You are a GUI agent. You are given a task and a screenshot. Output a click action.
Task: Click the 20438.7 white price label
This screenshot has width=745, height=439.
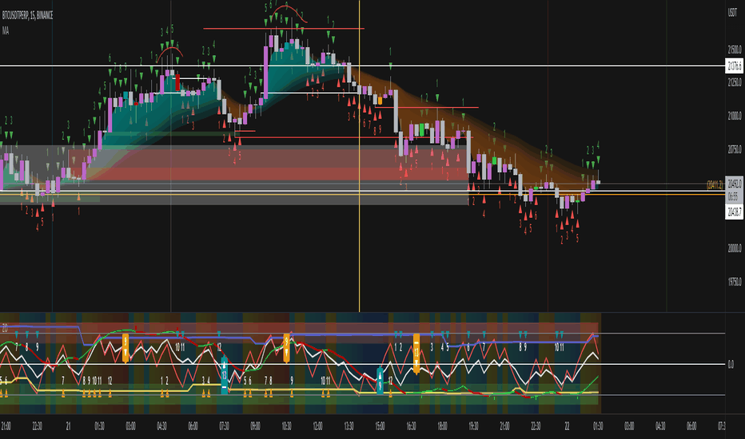point(735,212)
